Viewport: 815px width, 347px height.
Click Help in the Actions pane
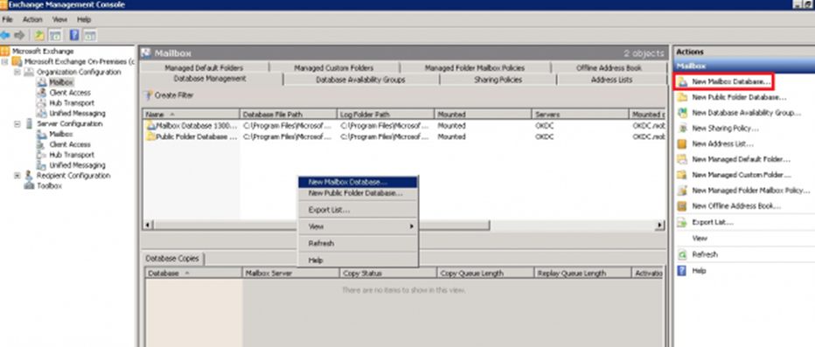[x=699, y=271]
